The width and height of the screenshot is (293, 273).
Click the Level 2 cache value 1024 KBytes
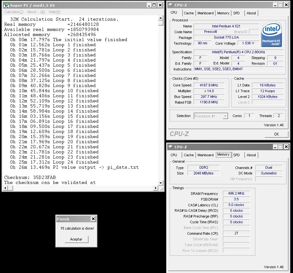point(268,97)
